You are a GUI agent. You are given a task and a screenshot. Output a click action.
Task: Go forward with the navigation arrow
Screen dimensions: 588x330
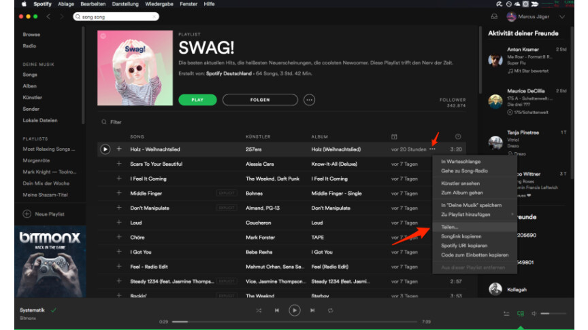click(x=61, y=16)
